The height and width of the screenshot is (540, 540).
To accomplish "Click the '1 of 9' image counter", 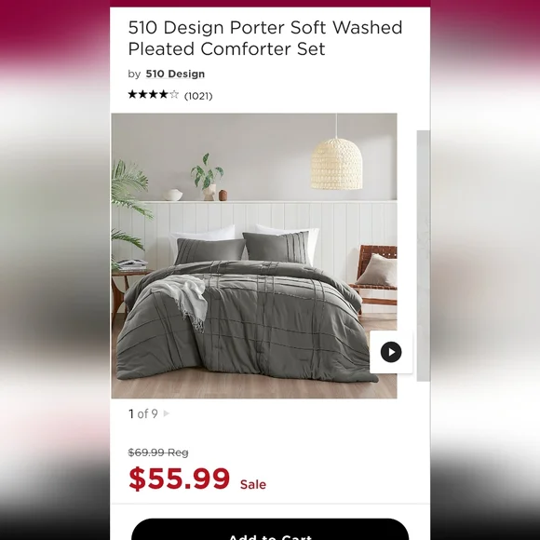I will pyautogui.click(x=143, y=413).
